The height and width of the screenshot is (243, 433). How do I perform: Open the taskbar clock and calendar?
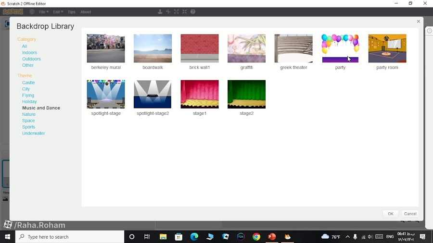pos(406,237)
